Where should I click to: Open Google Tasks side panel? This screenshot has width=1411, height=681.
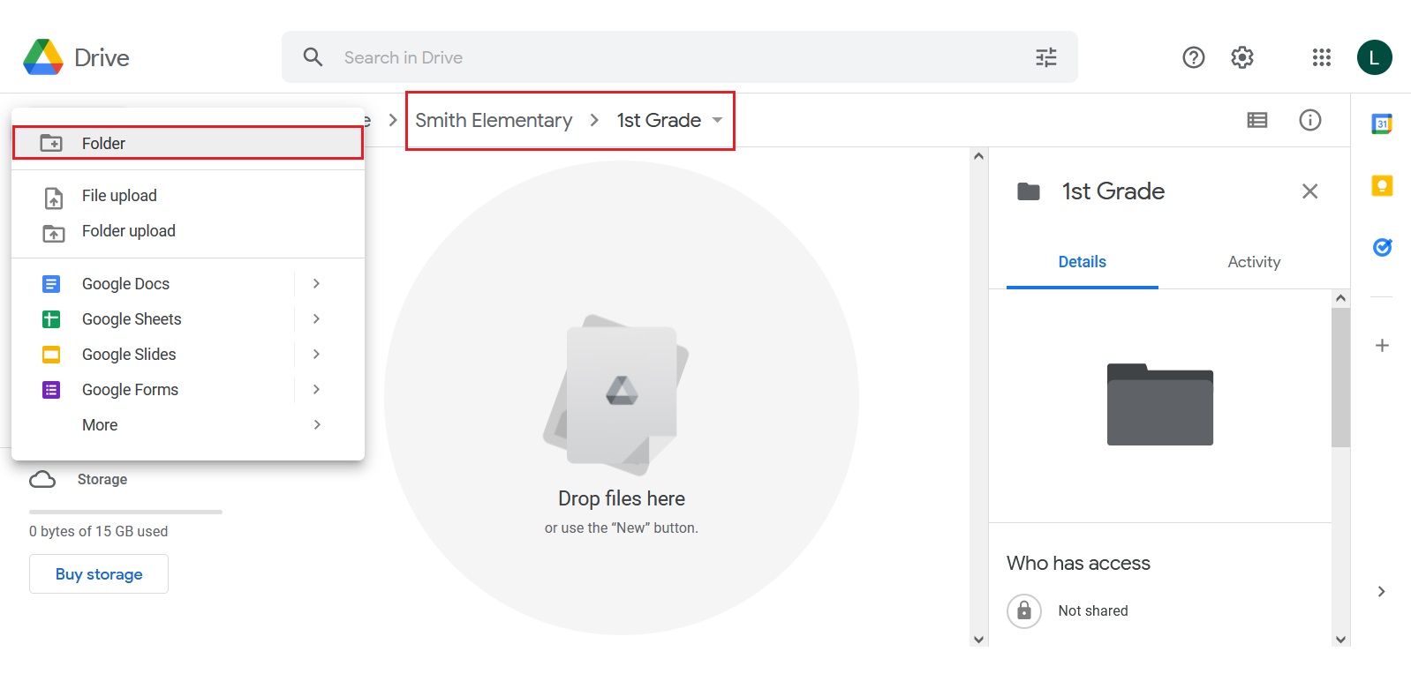point(1382,247)
